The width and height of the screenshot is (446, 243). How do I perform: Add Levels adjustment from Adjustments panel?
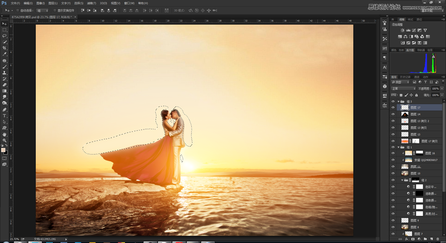click(x=408, y=30)
